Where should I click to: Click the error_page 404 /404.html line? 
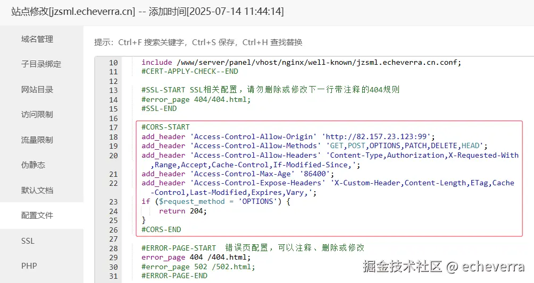196,258
